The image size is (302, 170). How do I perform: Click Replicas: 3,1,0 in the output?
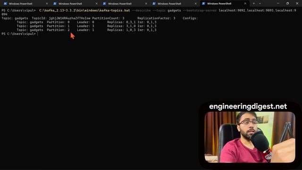pyautogui.click(x=121, y=26)
